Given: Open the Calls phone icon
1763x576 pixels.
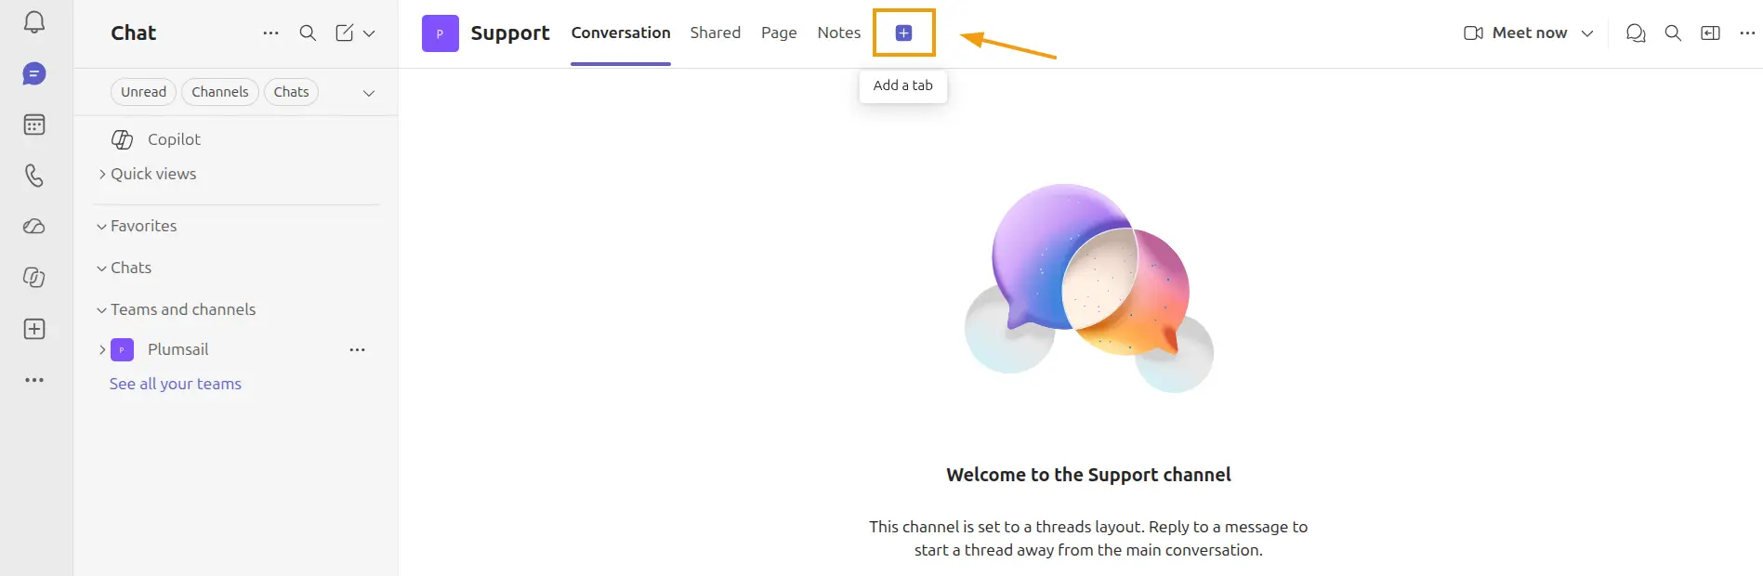Looking at the screenshot, I should 34,176.
